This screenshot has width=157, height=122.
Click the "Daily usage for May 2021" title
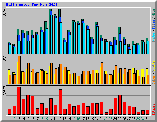[x=32, y=5]
